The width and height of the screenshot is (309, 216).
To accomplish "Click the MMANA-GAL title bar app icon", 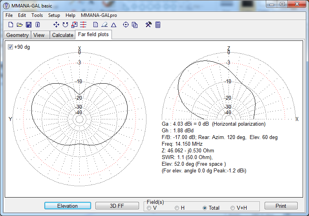I will pos(6,6).
